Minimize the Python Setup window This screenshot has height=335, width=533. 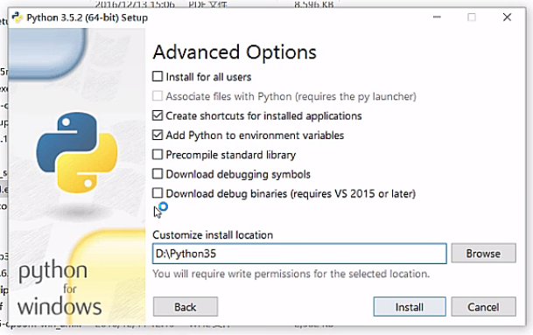tap(437, 17)
